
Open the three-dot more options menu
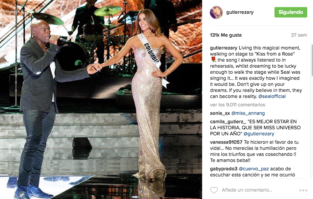(x=303, y=190)
